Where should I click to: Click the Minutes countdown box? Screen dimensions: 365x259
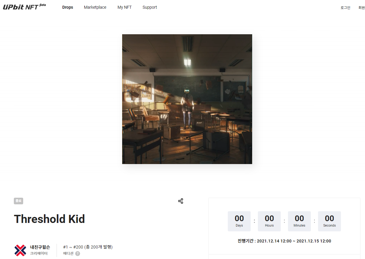click(x=299, y=221)
